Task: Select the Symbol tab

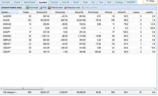Action: click(43, 2)
